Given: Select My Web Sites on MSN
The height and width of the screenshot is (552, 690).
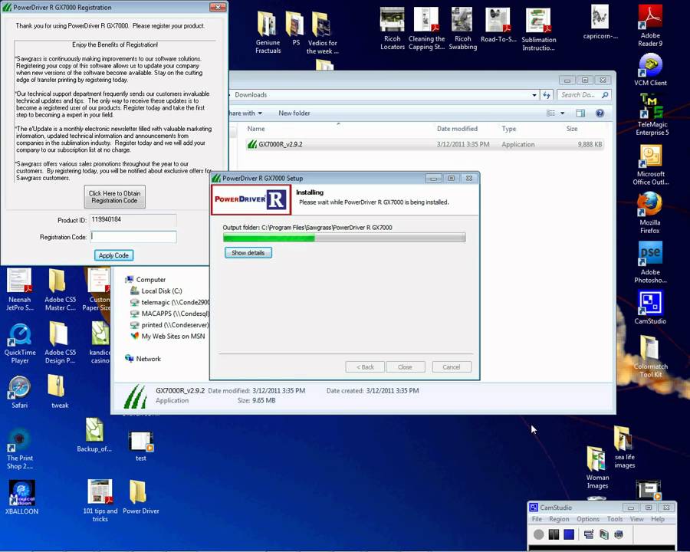Looking at the screenshot, I should [x=168, y=337].
